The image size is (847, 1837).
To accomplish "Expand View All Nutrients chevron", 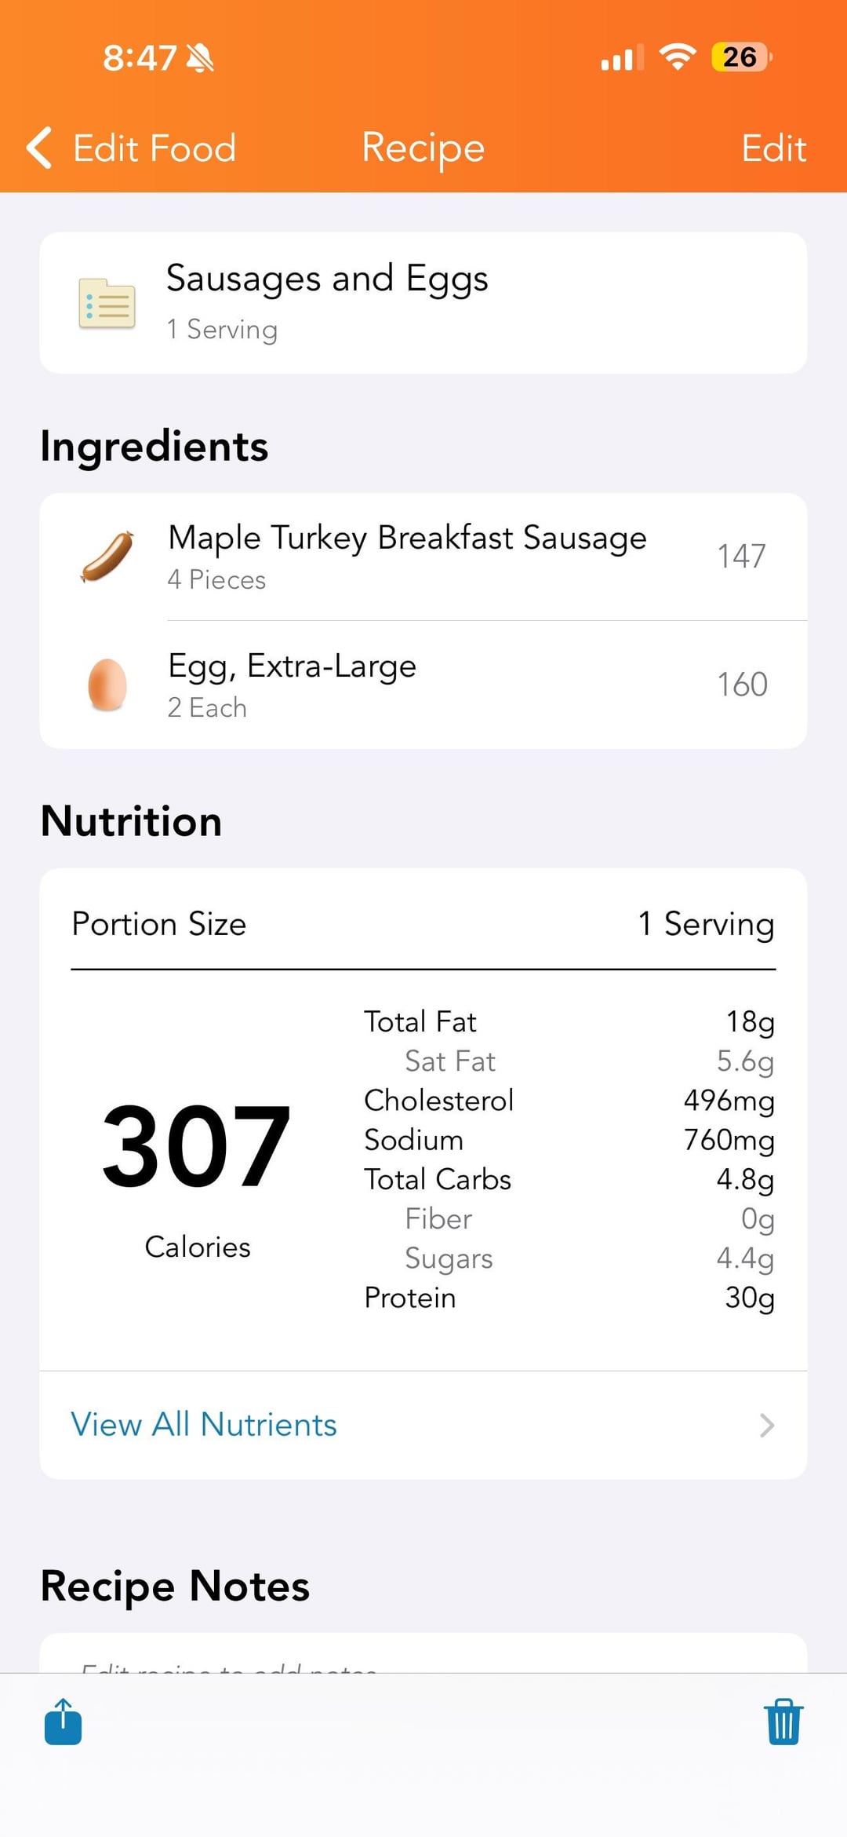I will (x=767, y=1425).
